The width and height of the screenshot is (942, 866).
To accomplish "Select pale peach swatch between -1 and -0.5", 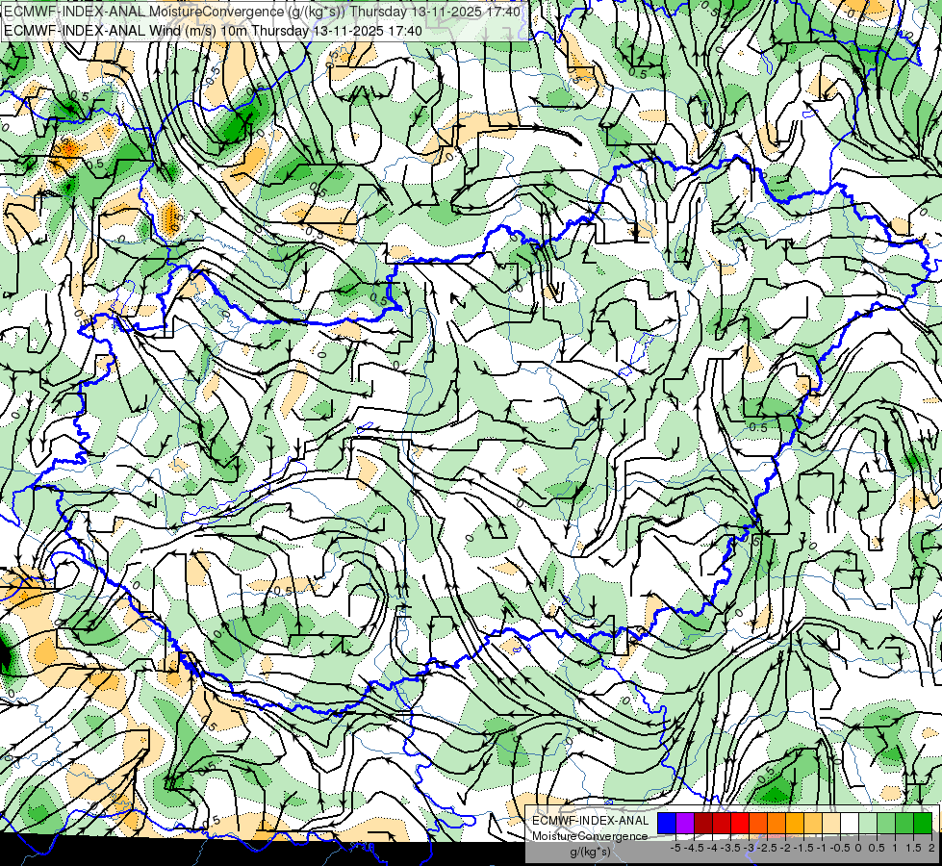I will click(831, 824).
